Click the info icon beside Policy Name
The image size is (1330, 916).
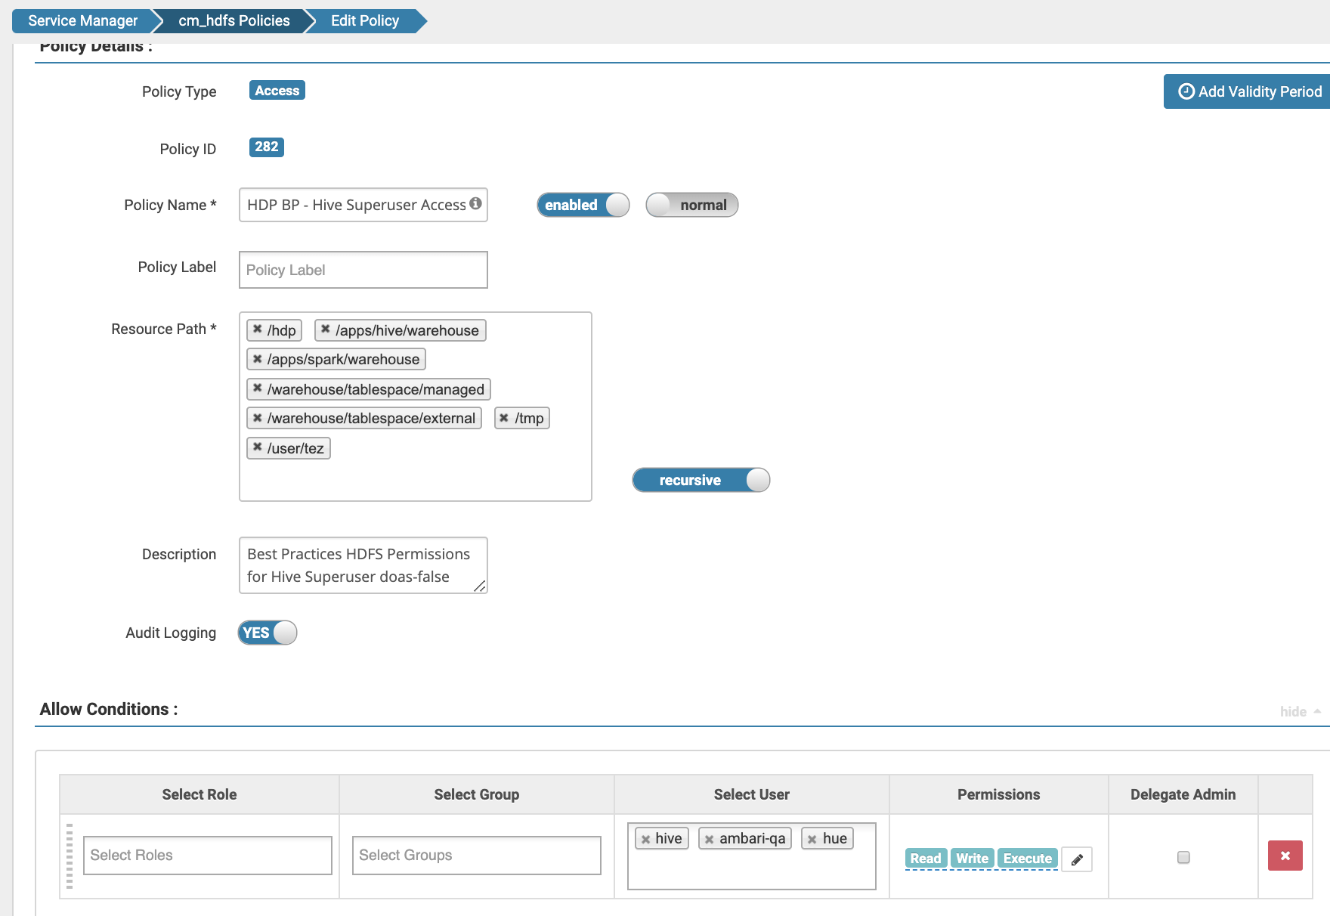(x=475, y=203)
